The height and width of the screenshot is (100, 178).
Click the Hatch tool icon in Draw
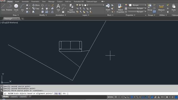[27, 12]
